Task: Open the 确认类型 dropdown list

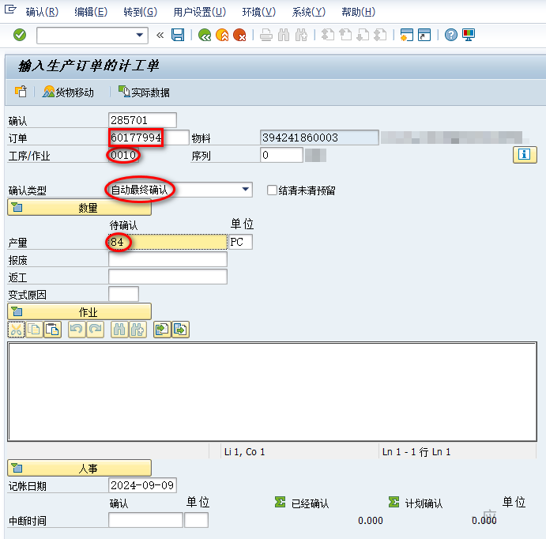Action: click(x=246, y=190)
